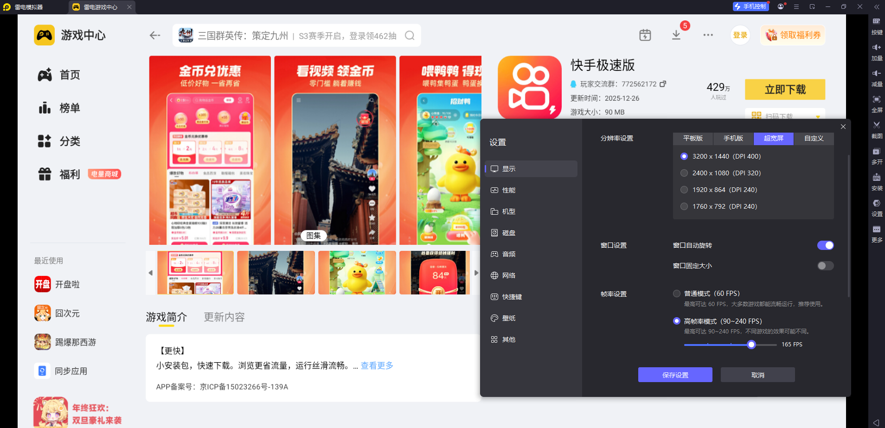Switch to the 手机版 resolution tab
The height and width of the screenshot is (428, 885).
coord(733,139)
